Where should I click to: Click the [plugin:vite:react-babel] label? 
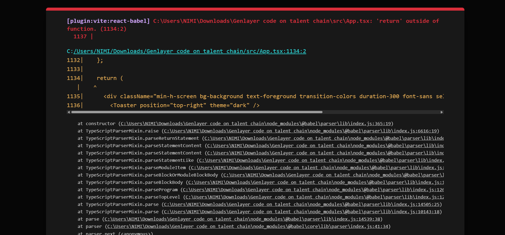click(108, 21)
